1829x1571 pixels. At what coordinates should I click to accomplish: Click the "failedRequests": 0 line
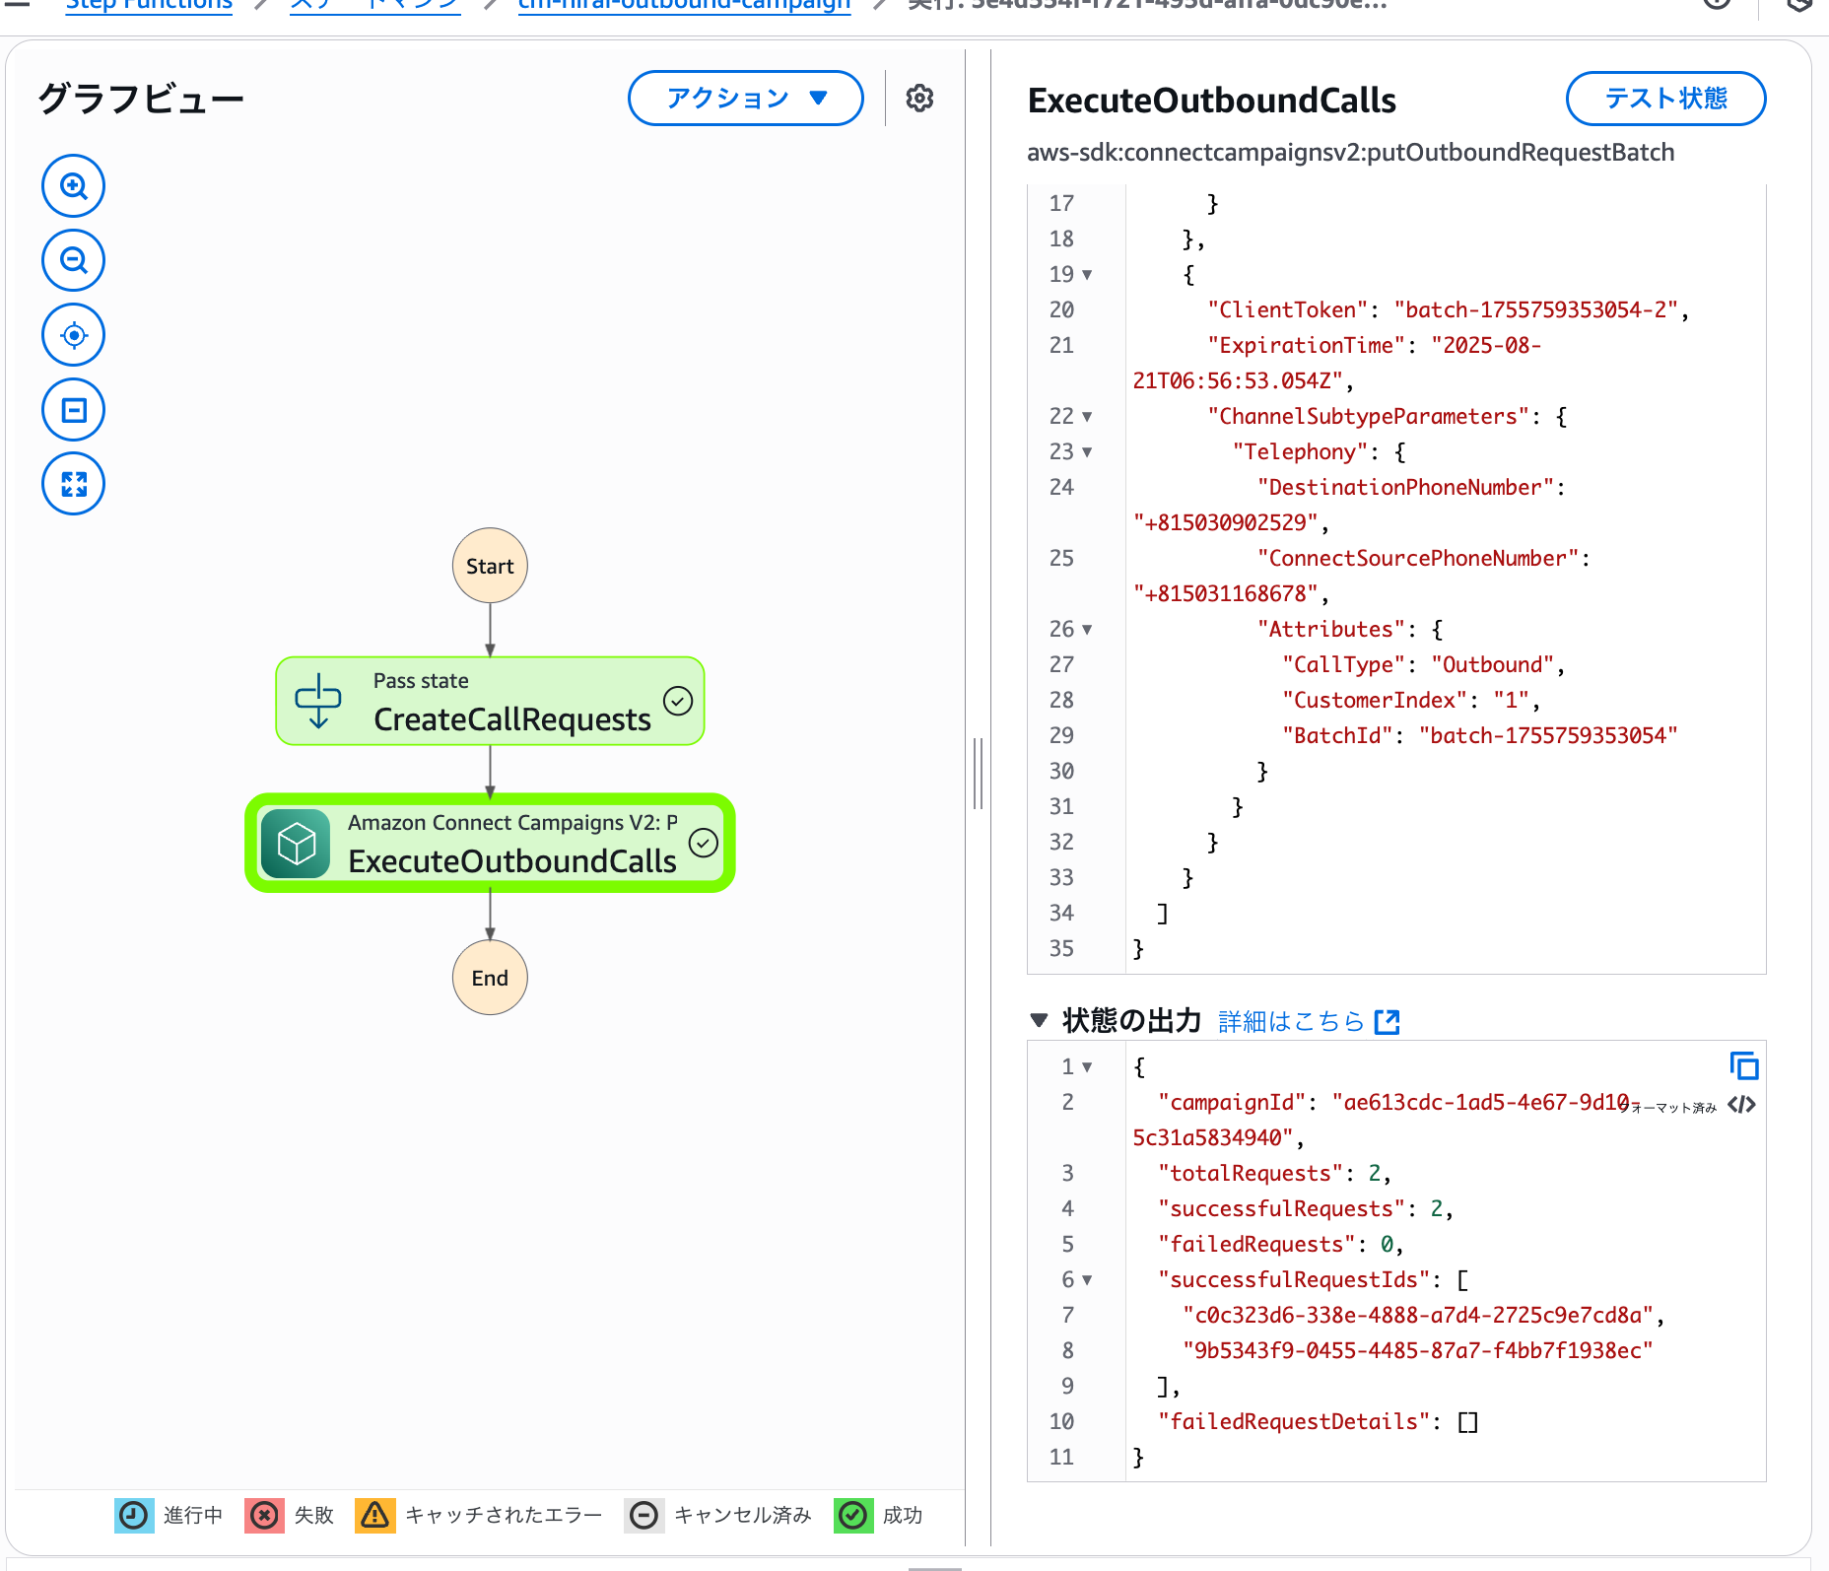(x=1280, y=1245)
